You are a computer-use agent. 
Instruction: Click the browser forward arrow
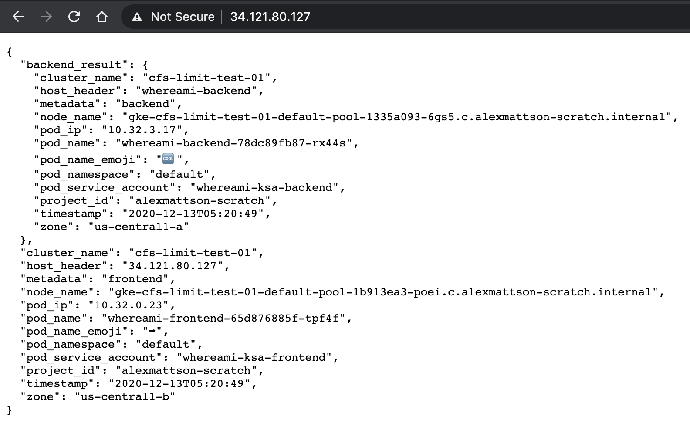point(46,17)
